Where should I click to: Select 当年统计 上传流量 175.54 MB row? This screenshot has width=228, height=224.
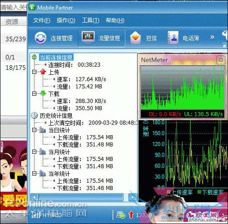(85, 181)
